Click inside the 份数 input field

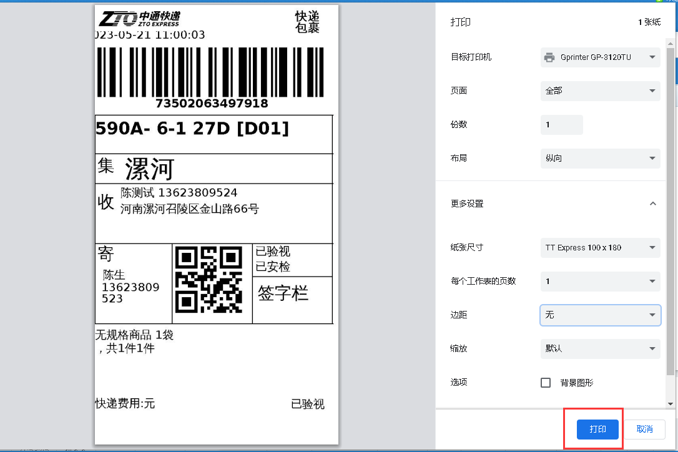[561, 124]
